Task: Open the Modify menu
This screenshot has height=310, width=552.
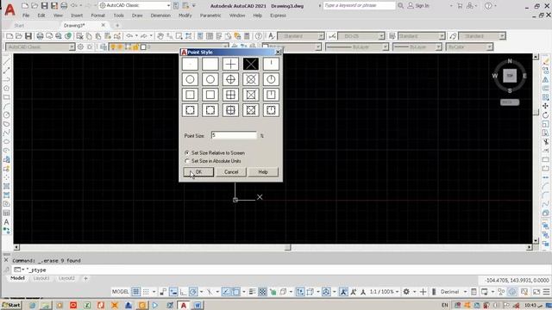Action: (x=185, y=15)
